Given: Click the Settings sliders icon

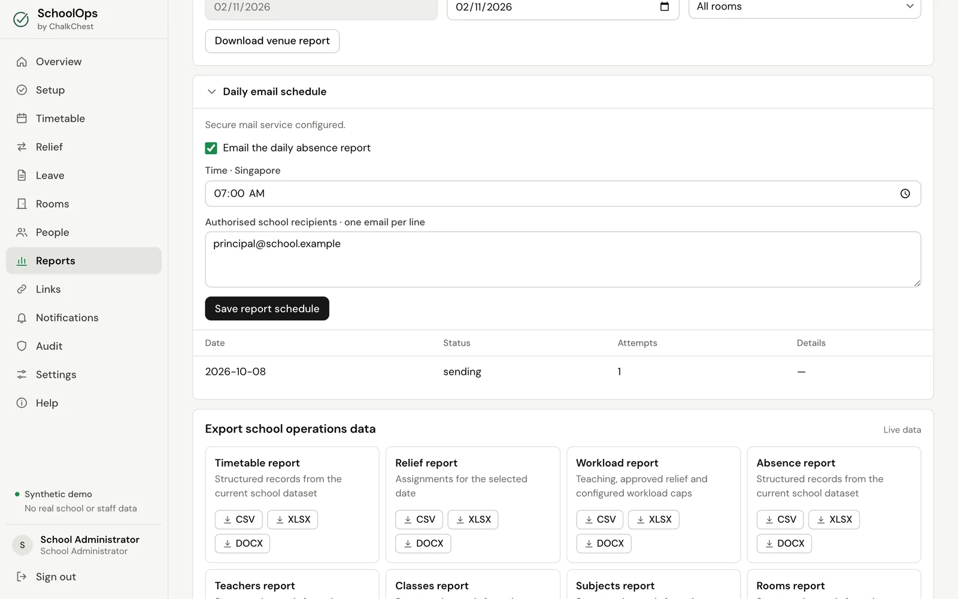Looking at the screenshot, I should click(x=22, y=374).
